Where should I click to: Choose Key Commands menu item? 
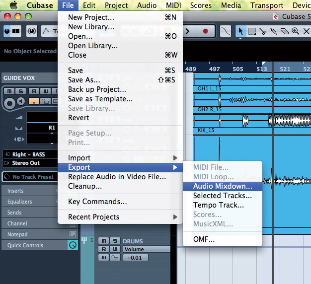point(120,202)
